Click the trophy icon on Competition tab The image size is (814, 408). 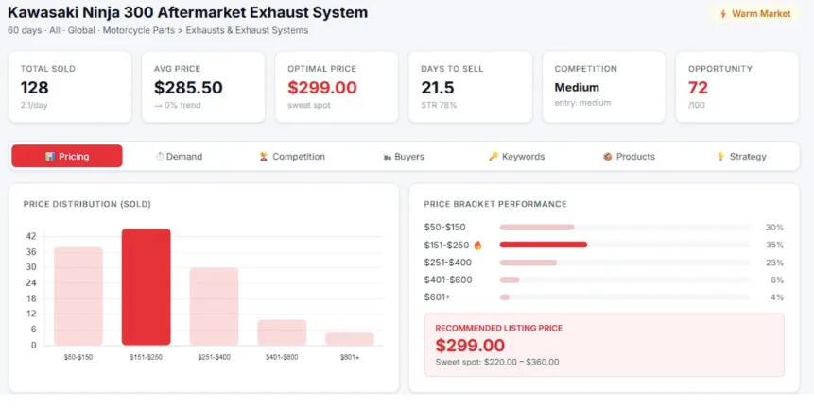[x=264, y=157]
